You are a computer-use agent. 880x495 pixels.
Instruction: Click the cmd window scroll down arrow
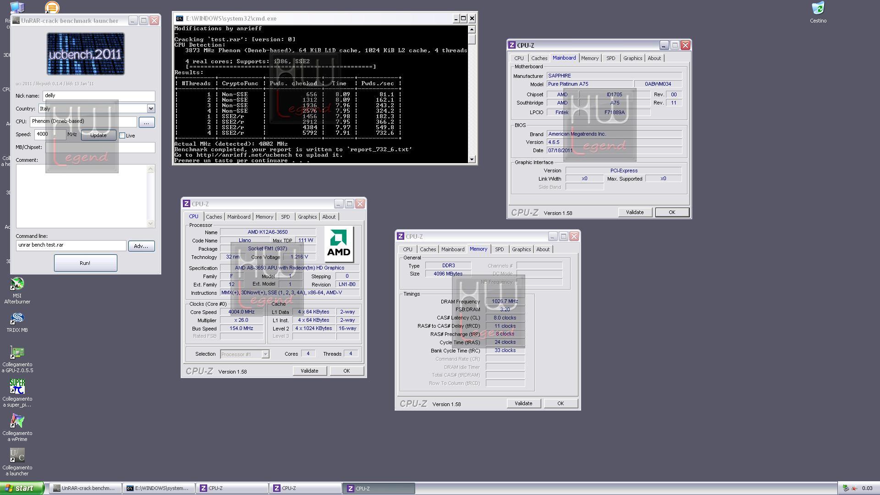pos(472,159)
